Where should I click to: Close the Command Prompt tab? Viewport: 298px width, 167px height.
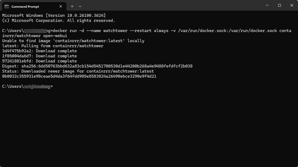pos(61,6)
